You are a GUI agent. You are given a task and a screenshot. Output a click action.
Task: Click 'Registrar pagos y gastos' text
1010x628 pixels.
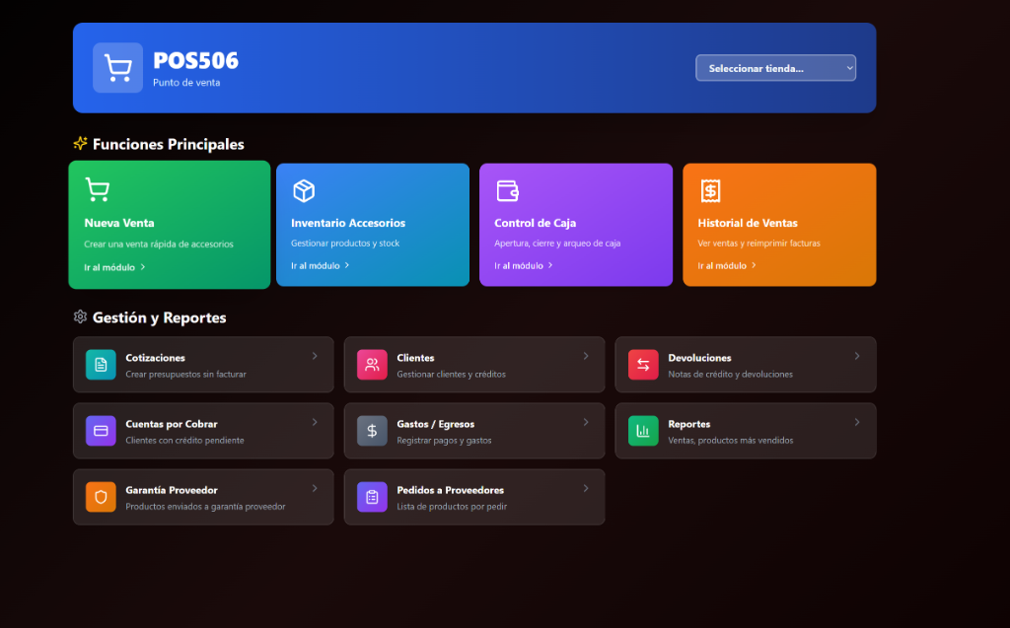(x=444, y=441)
